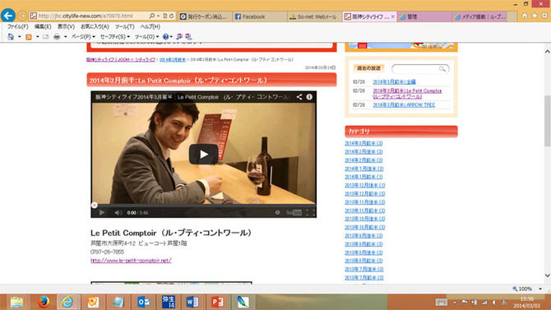Go back with the blue back arrow
The height and width of the screenshot is (310, 551).
tap(7, 16)
